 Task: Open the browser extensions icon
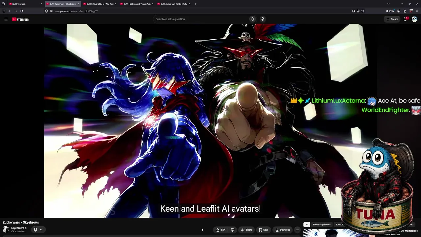point(405,11)
